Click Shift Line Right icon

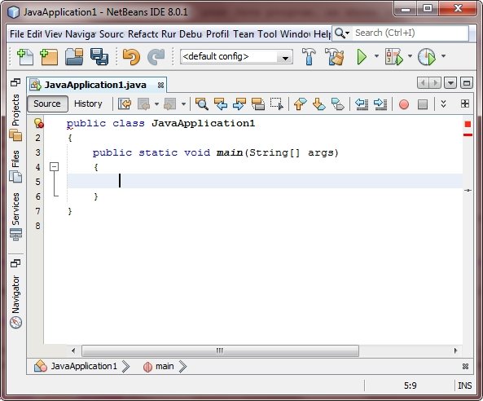pyautogui.click(x=380, y=104)
